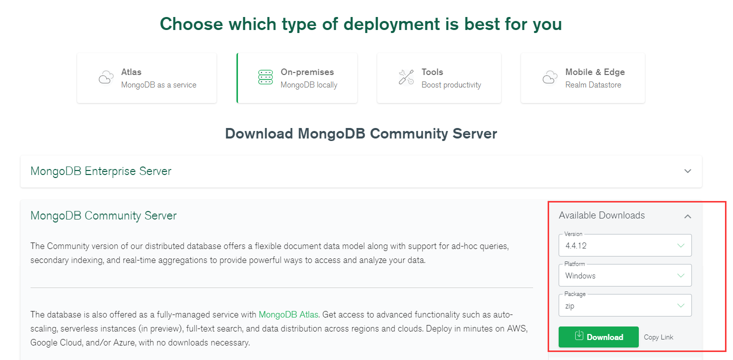Click the Package label of the package selector
The height and width of the screenshot is (360, 733).
click(x=575, y=294)
